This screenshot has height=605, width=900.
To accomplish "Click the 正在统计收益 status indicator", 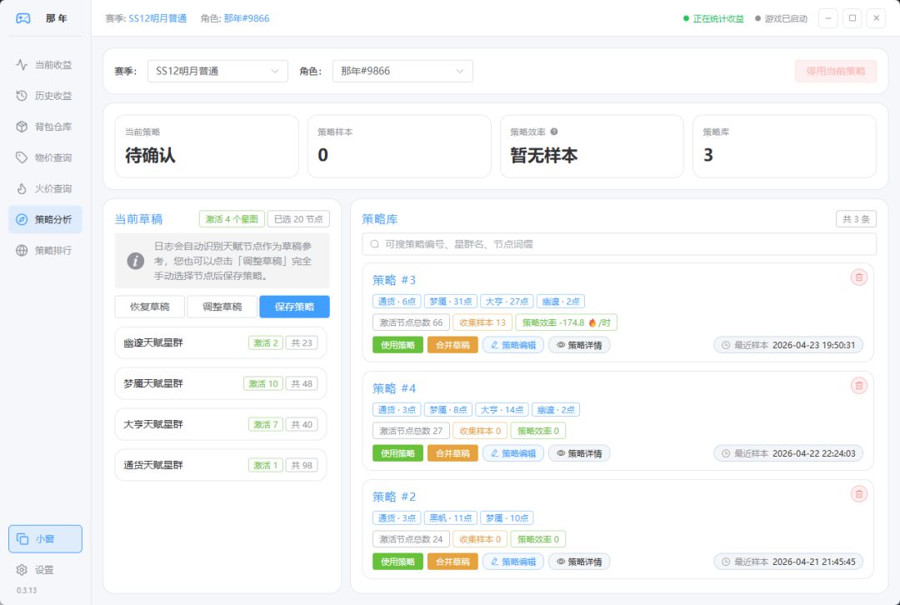I will (x=713, y=18).
